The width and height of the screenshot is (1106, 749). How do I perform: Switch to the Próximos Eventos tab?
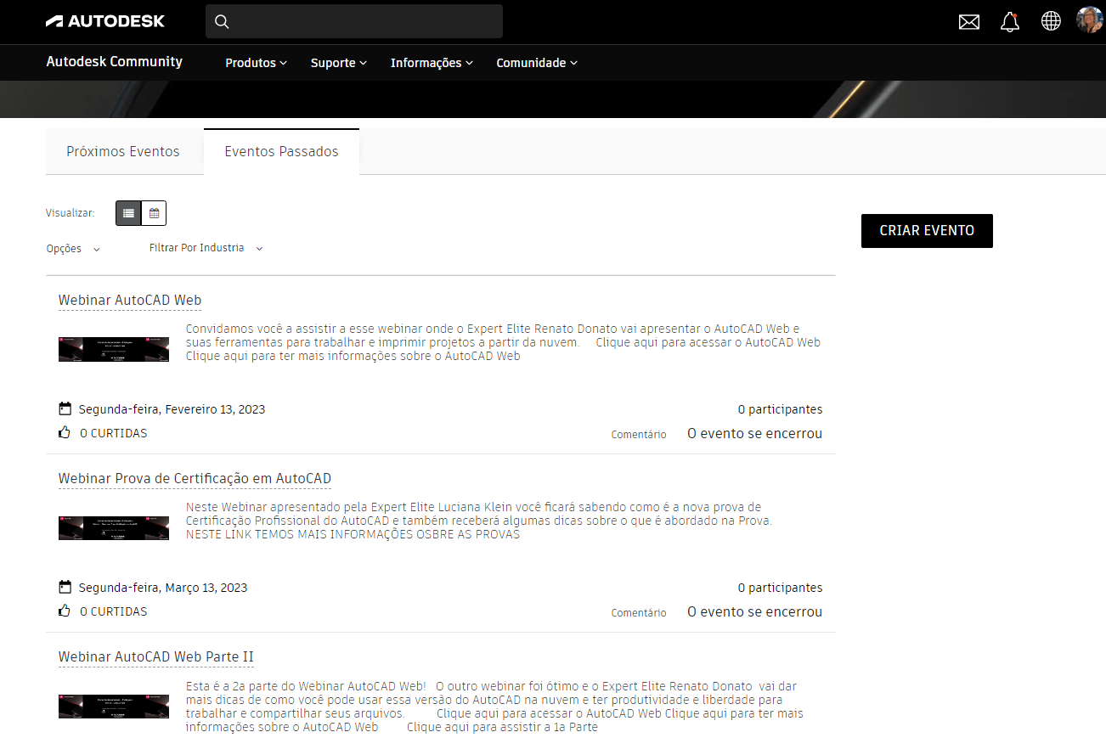[122, 150]
